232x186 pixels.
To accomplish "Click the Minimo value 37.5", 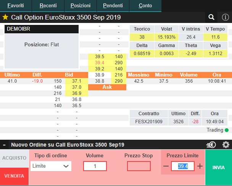I will pyautogui.click(x=164, y=81).
